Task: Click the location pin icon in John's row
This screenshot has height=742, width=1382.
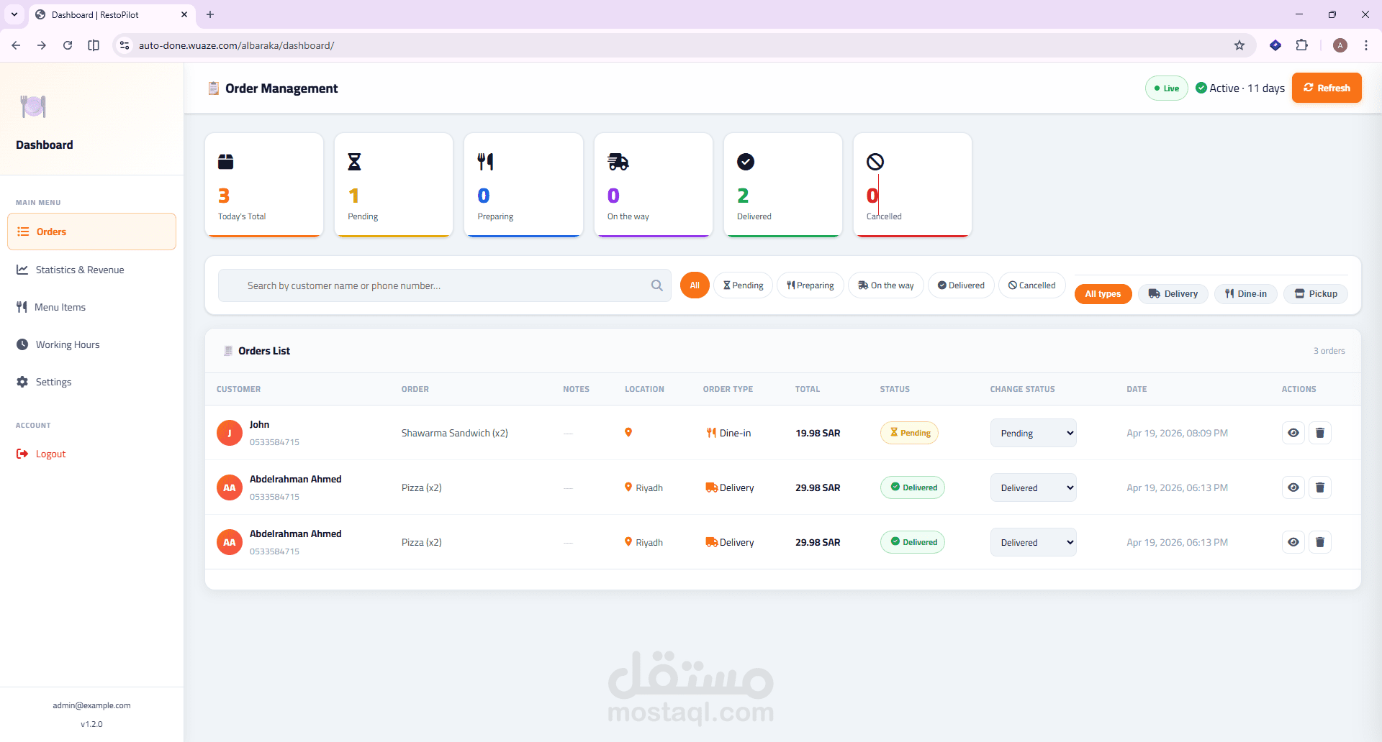Action: pyautogui.click(x=628, y=432)
